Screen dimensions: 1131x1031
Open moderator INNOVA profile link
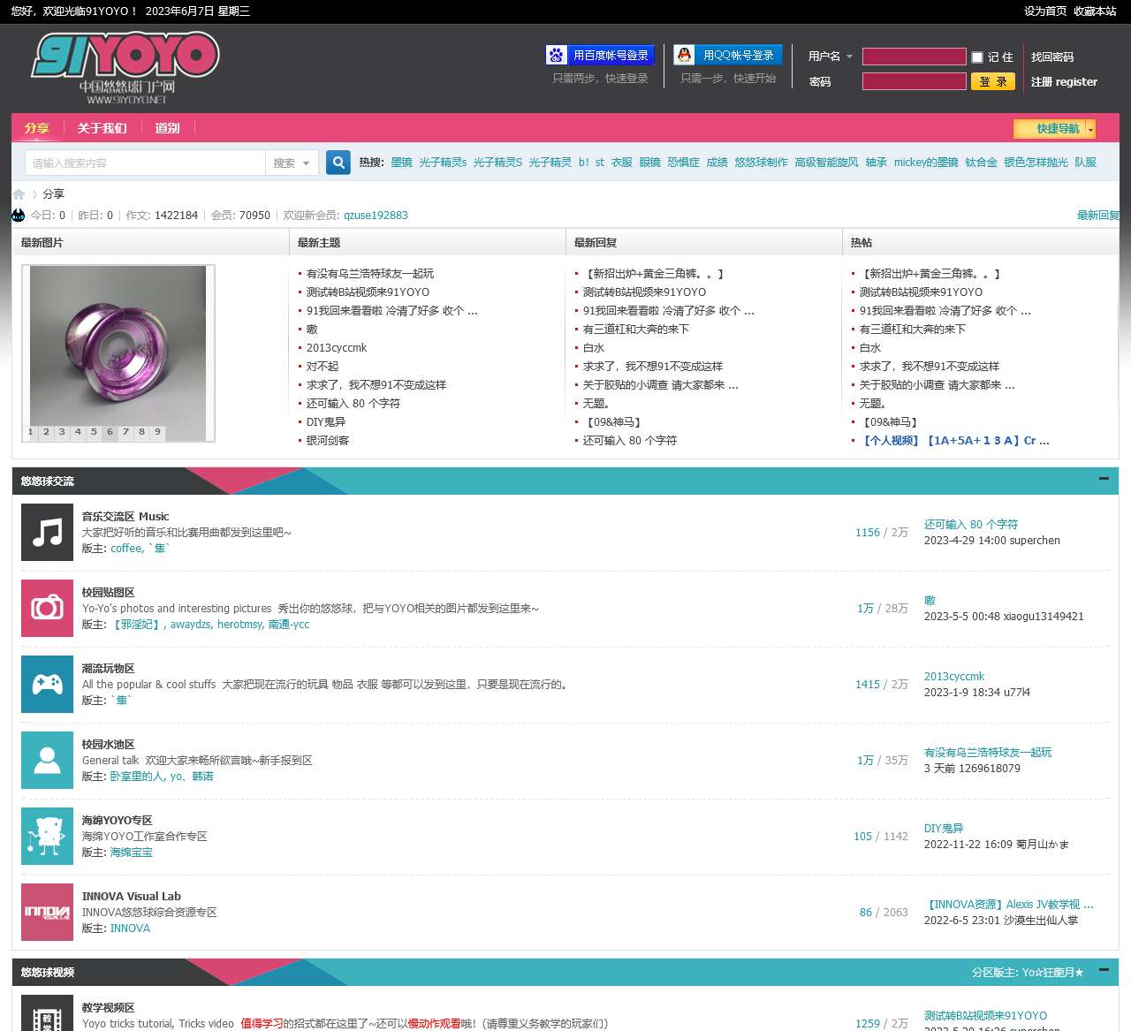[x=130, y=929]
